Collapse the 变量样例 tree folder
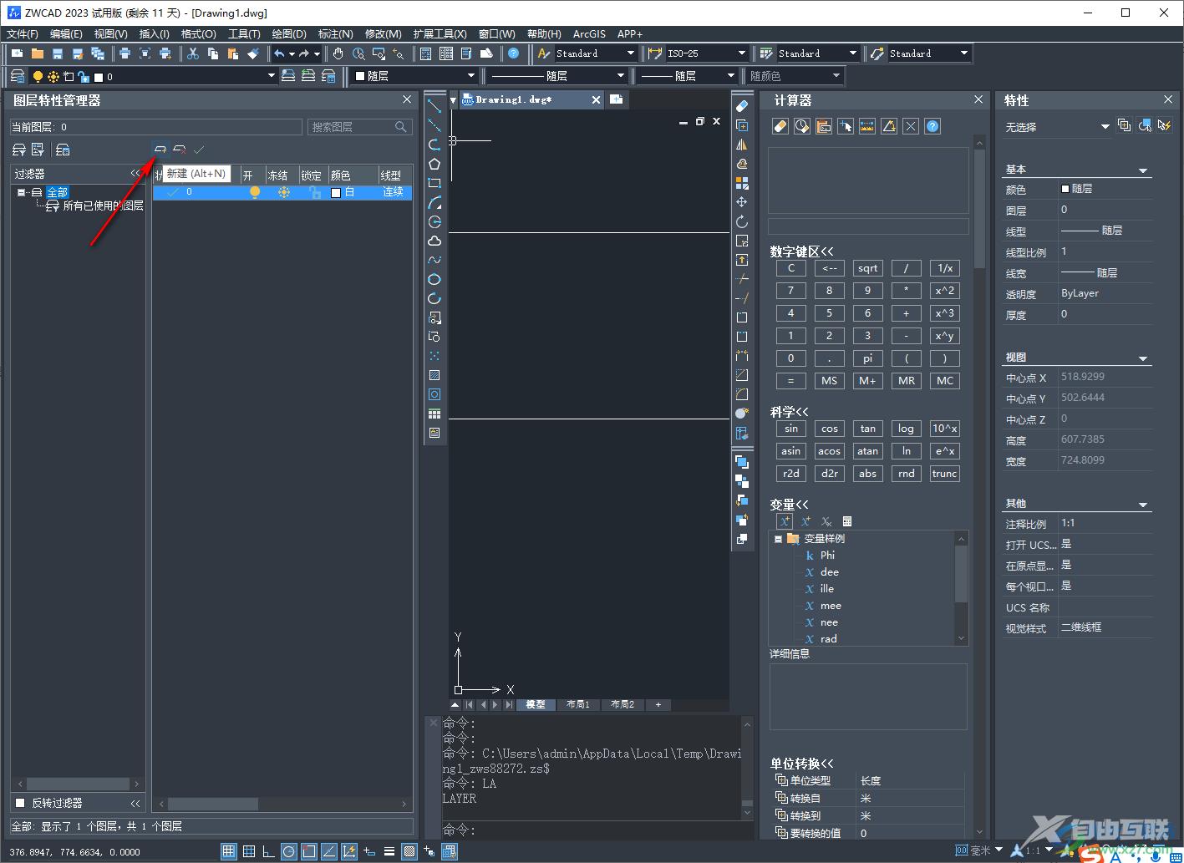The image size is (1184, 863). pos(778,539)
